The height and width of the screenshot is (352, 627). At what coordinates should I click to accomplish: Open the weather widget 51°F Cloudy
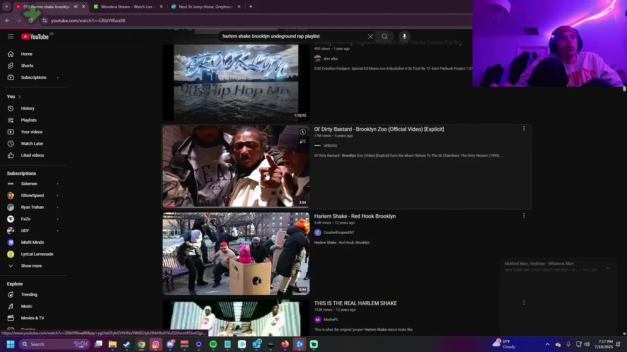click(503, 344)
